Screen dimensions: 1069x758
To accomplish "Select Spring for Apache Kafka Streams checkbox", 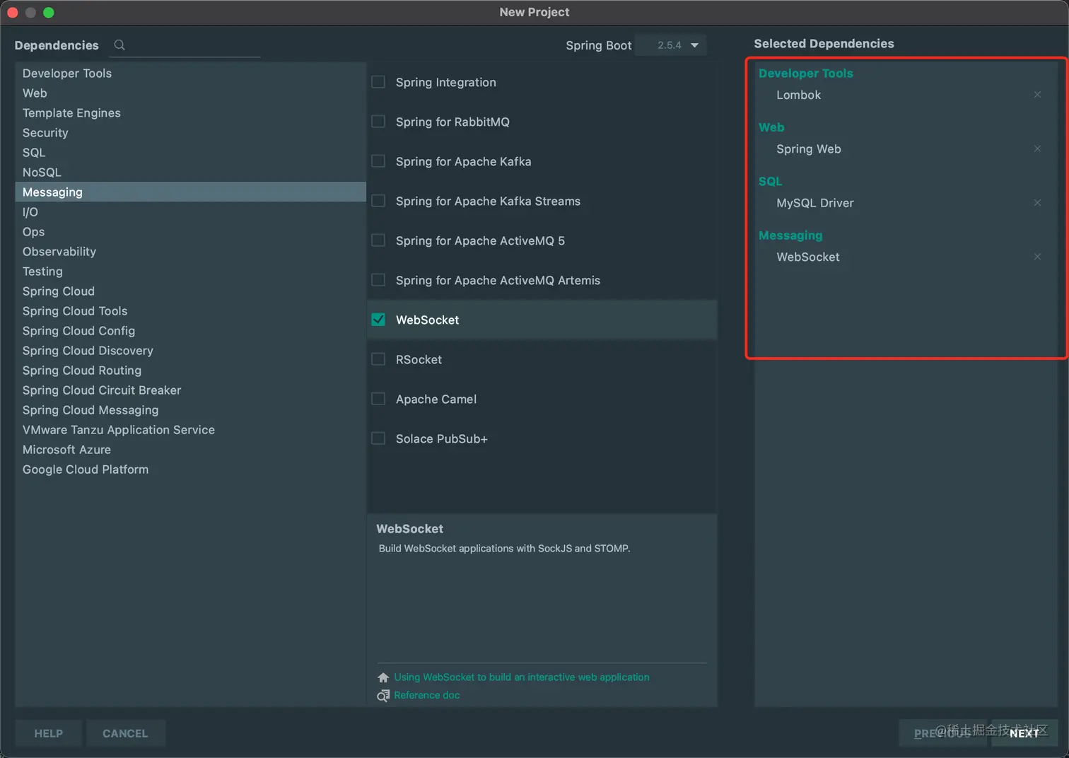I will coord(378,201).
